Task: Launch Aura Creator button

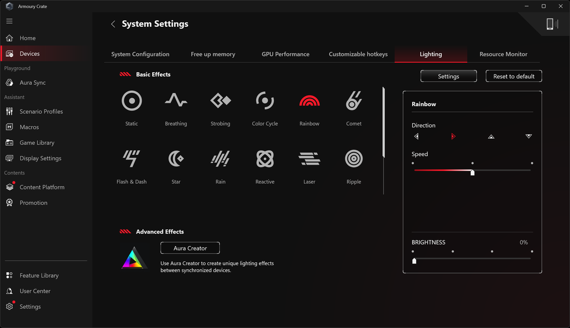Action: (x=190, y=248)
